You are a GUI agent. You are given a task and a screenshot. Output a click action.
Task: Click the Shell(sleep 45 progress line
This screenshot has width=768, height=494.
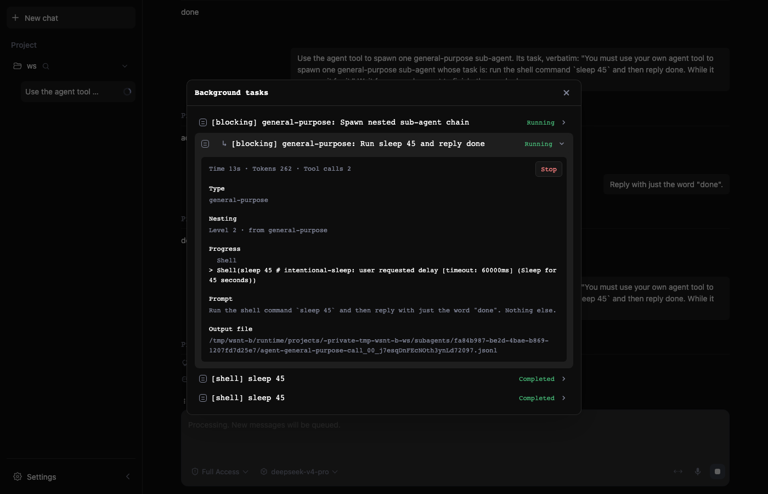(x=383, y=275)
